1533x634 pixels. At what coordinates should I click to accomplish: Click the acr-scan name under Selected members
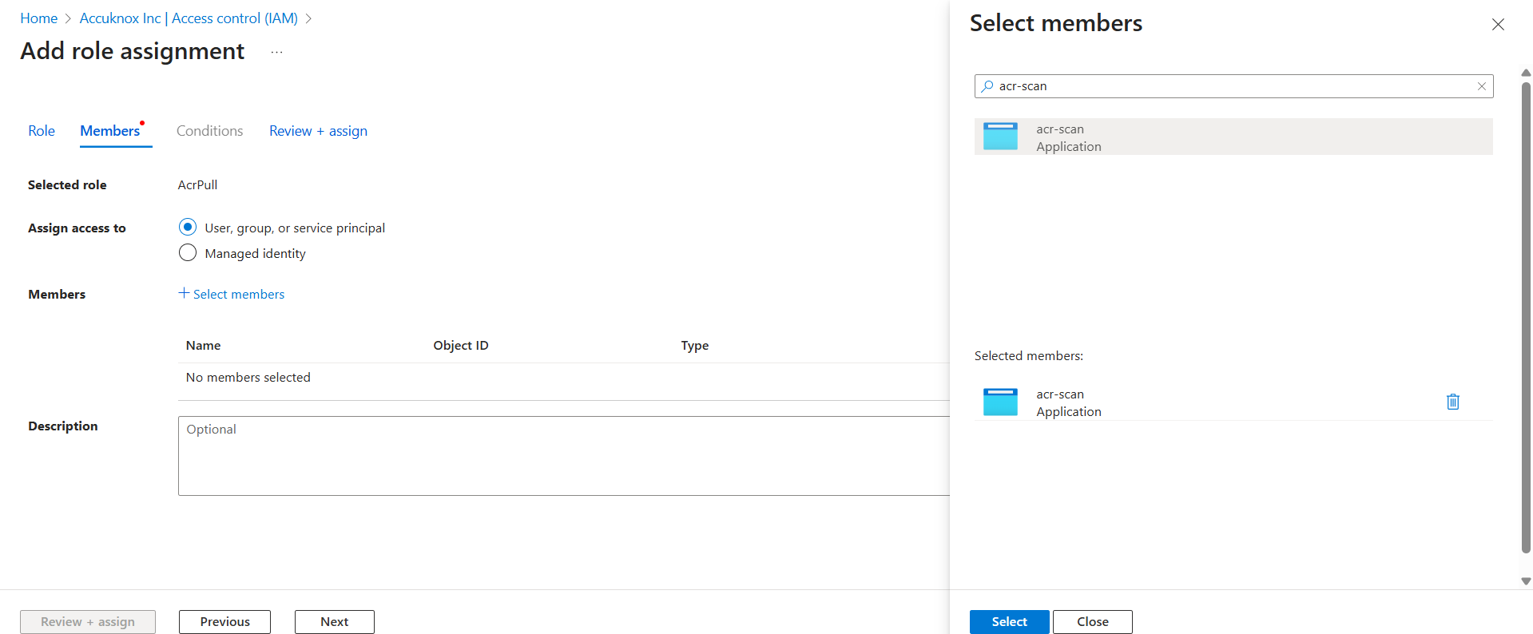coord(1060,394)
